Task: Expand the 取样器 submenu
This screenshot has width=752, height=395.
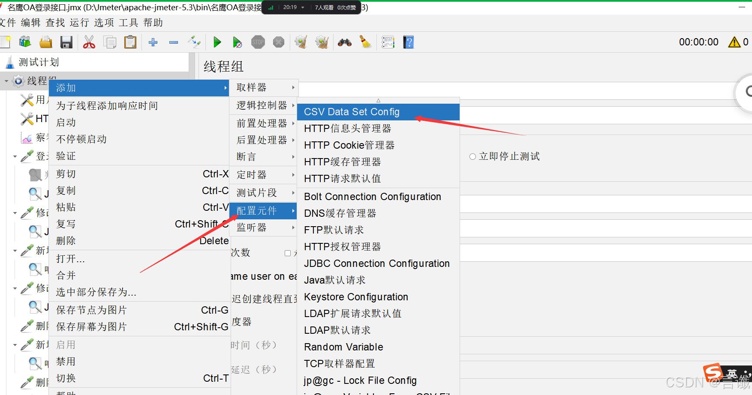Action: 264,87
